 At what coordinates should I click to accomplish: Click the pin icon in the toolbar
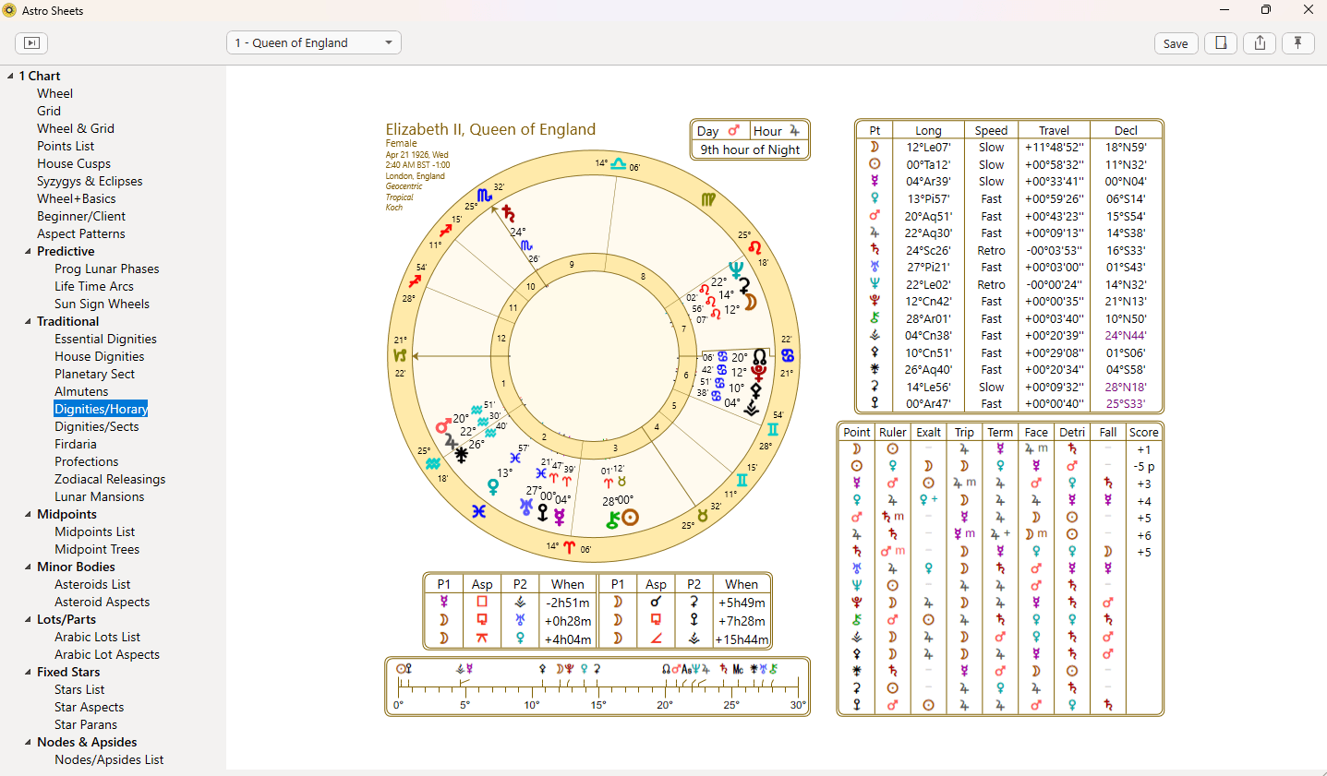point(1297,42)
